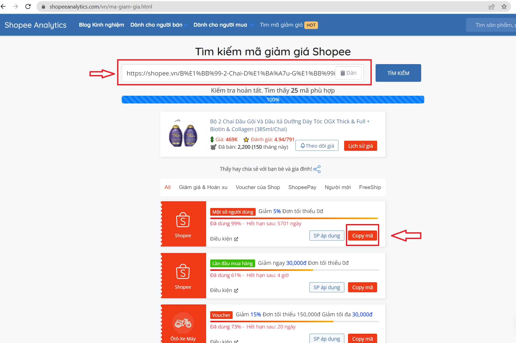Click the share icon beside sharing text
This screenshot has width=516, height=343.
pos(317,169)
